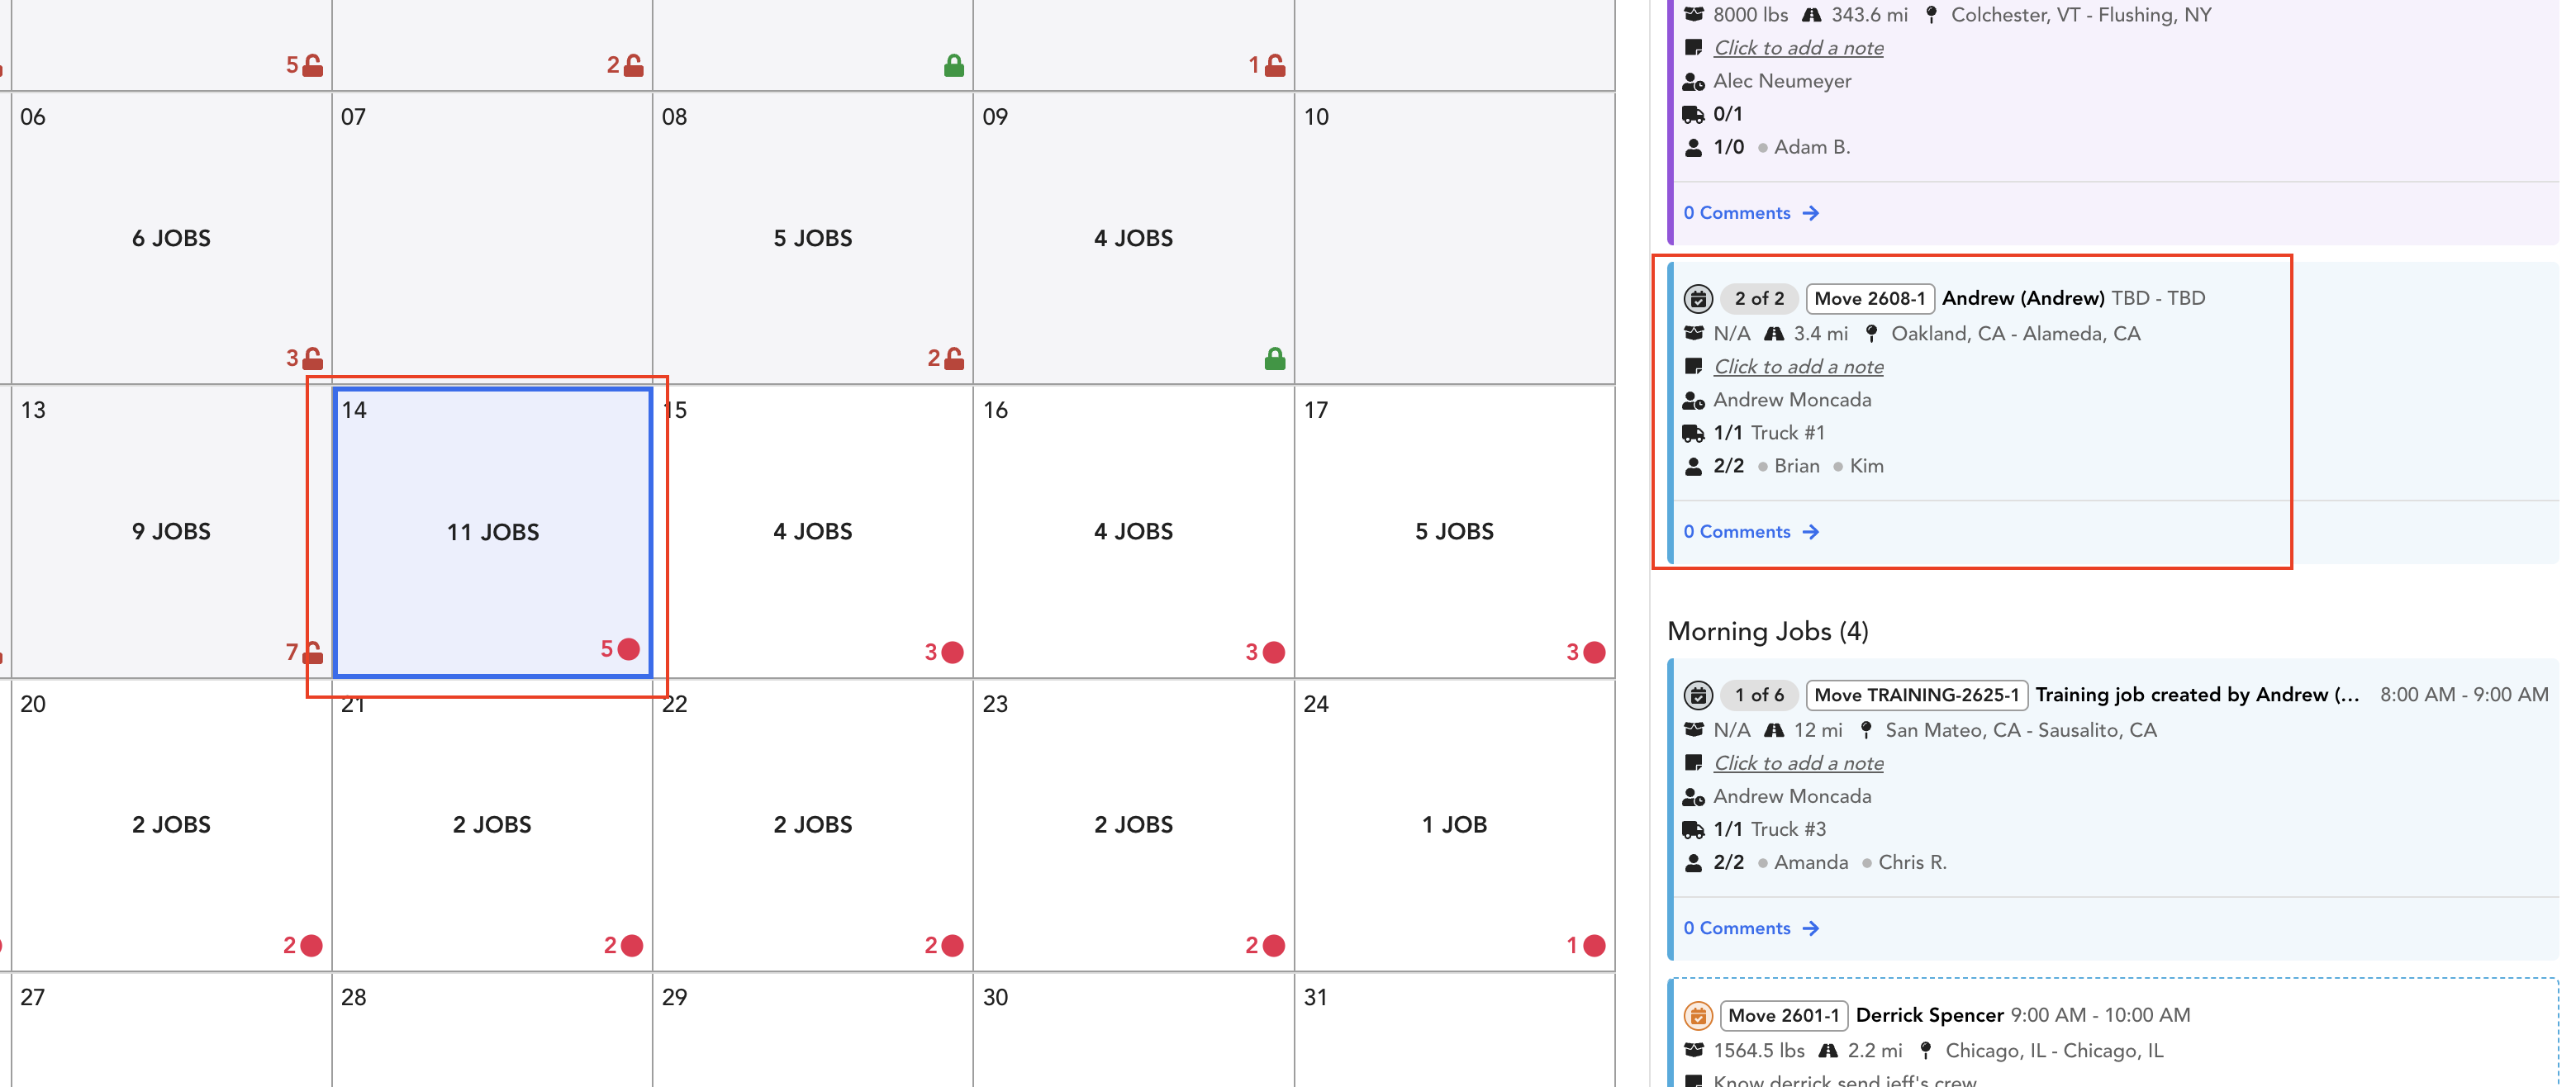Viewport: 2576px width, 1087px height.
Task: Click the red dot indicator on day 20
Action: click(311, 945)
